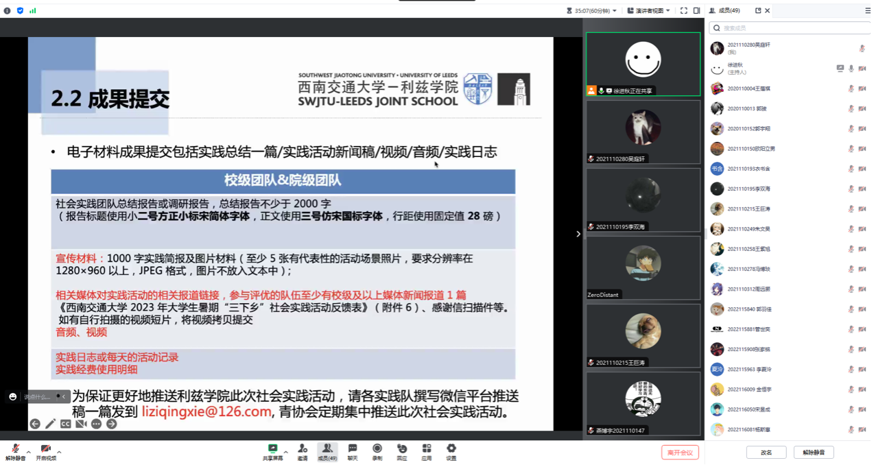The height and width of the screenshot is (467, 874).
Task: Open the invite (邀请) icon in toolbar
Action: (303, 451)
